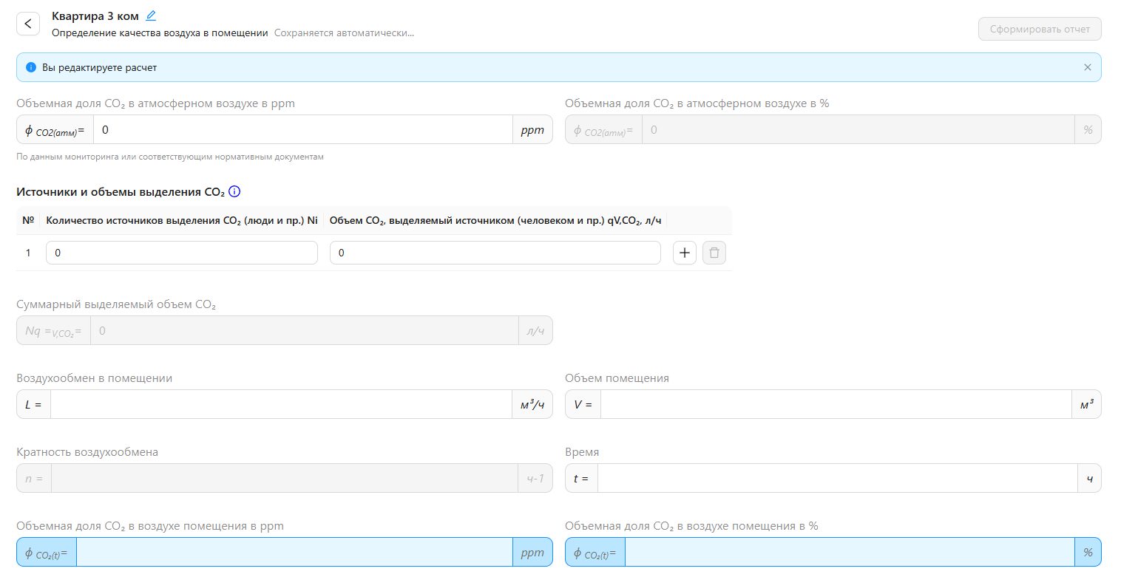Click the back arrow button

click(x=28, y=24)
